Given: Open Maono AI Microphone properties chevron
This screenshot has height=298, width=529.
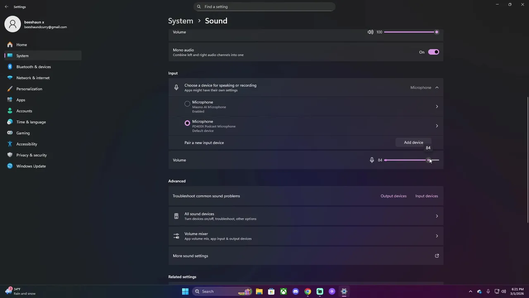Looking at the screenshot, I should tap(437, 107).
